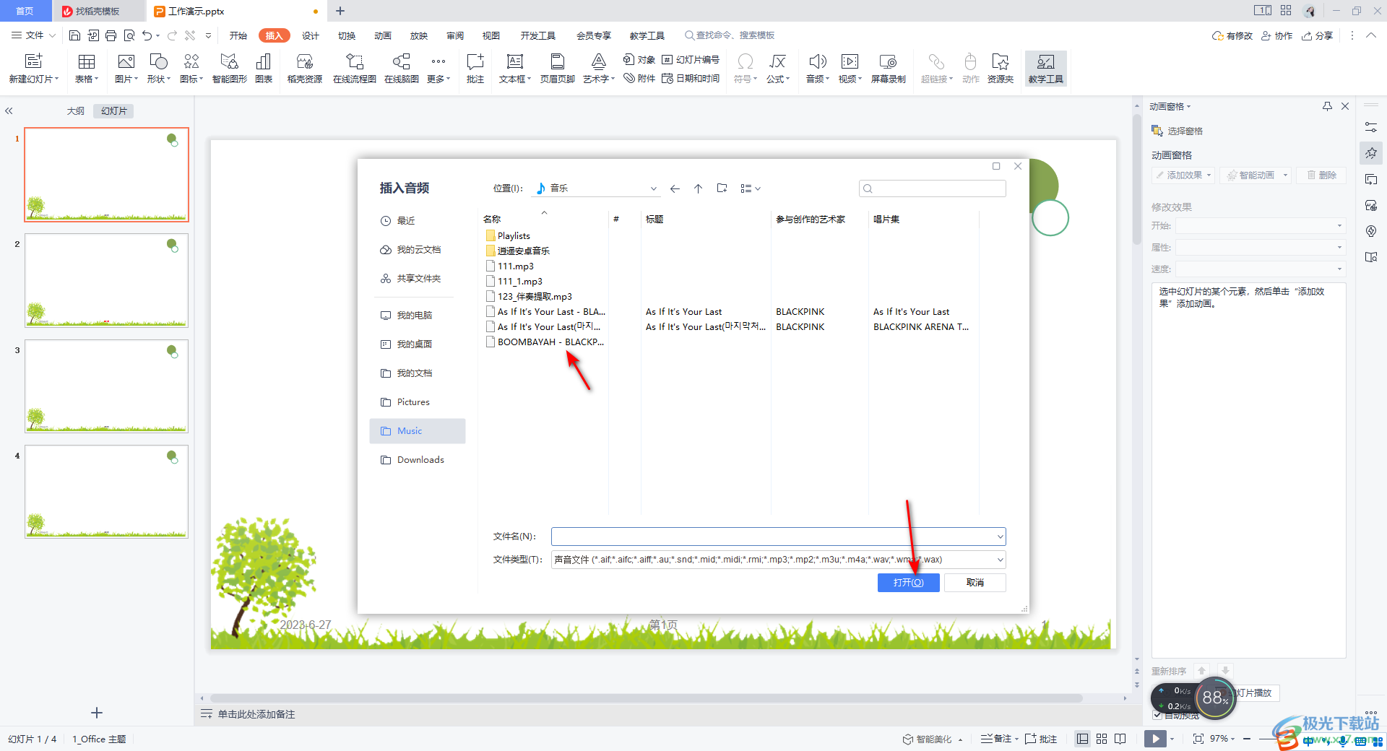Pin the animation pane
This screenshot has width=1387, height=751.
pos(1327,106)
